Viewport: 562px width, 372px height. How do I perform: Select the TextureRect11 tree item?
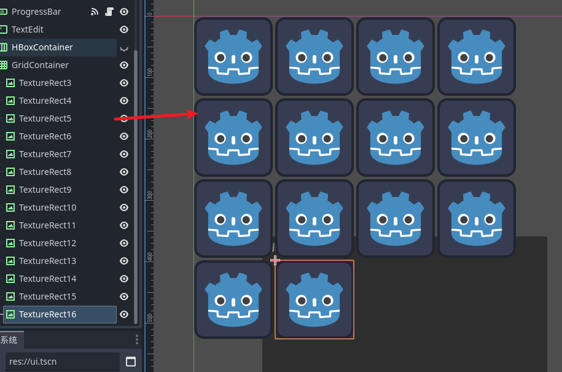click(58, 225)
